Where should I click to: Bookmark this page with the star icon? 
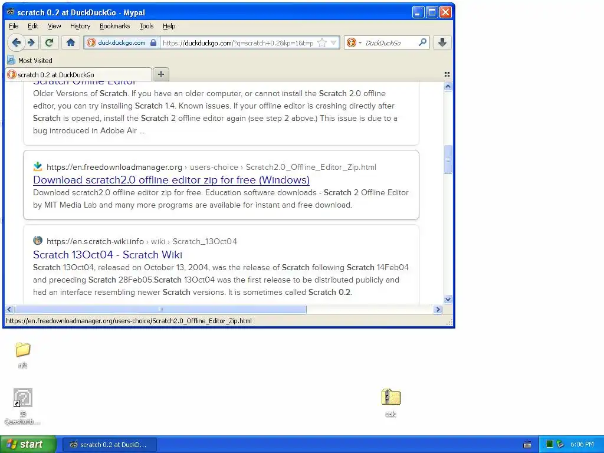click(x=322, y=42)
